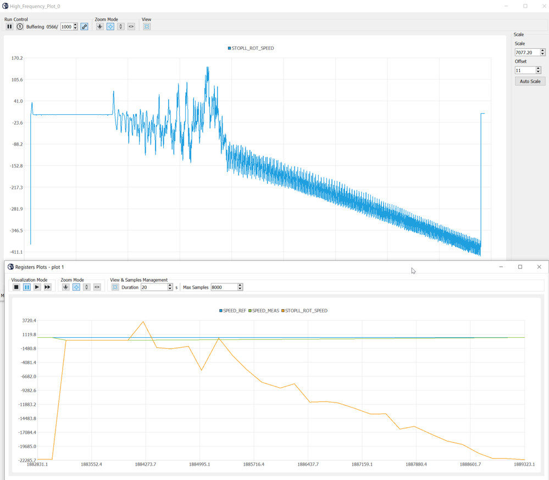Click the Auto Scale button
Image resolution: width=549 pixels, height=480 pixels.
(530, 81)
